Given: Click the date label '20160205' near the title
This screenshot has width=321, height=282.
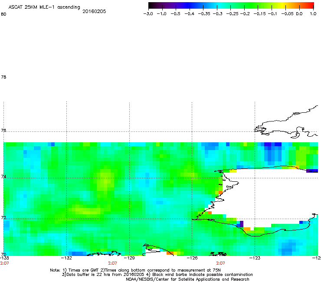Looking at the screenshot, I should 94,11.
